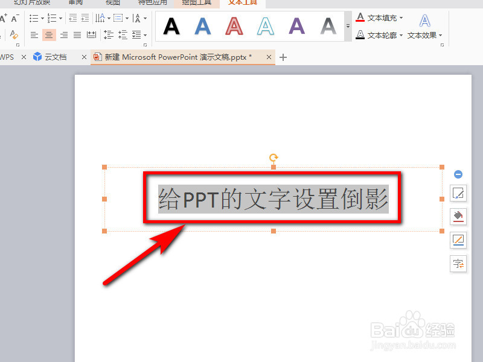Click the decrease indent icon
The image size is (483, 362).
click(73, 17)
